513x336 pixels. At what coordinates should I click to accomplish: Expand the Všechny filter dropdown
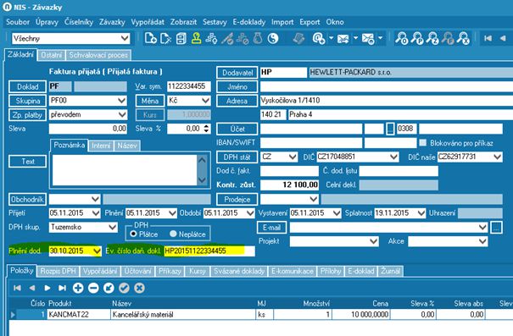pyautogui.click(x=125, y=39)
